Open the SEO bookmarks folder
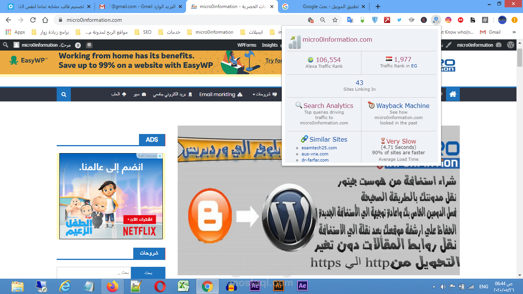Image resolution: width=523 pixels, height=294 pixels. pyautogui.click(x=143, y=32)
